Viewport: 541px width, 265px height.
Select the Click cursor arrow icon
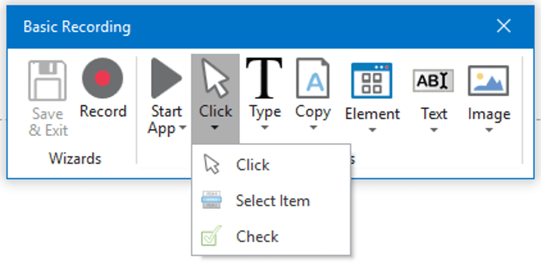215,78
